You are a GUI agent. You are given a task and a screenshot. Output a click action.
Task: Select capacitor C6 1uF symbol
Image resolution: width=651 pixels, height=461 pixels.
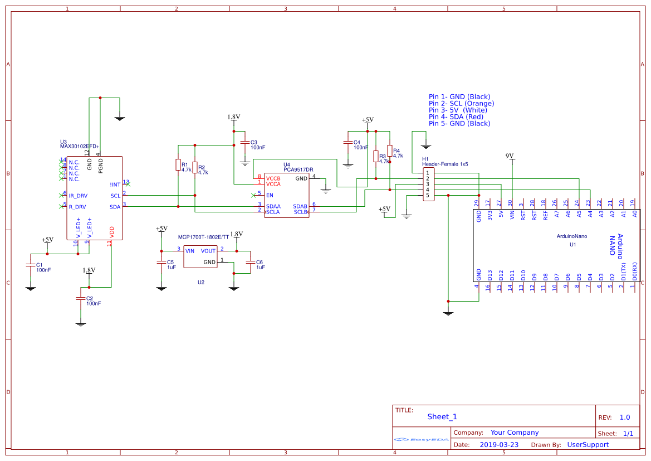click(251, 262)
